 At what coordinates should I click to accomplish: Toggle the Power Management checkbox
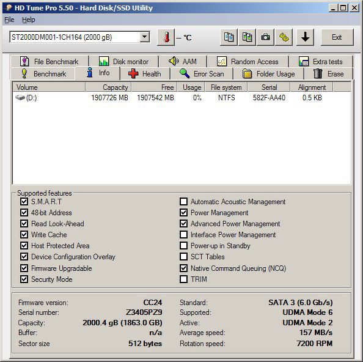coord(183,212)
